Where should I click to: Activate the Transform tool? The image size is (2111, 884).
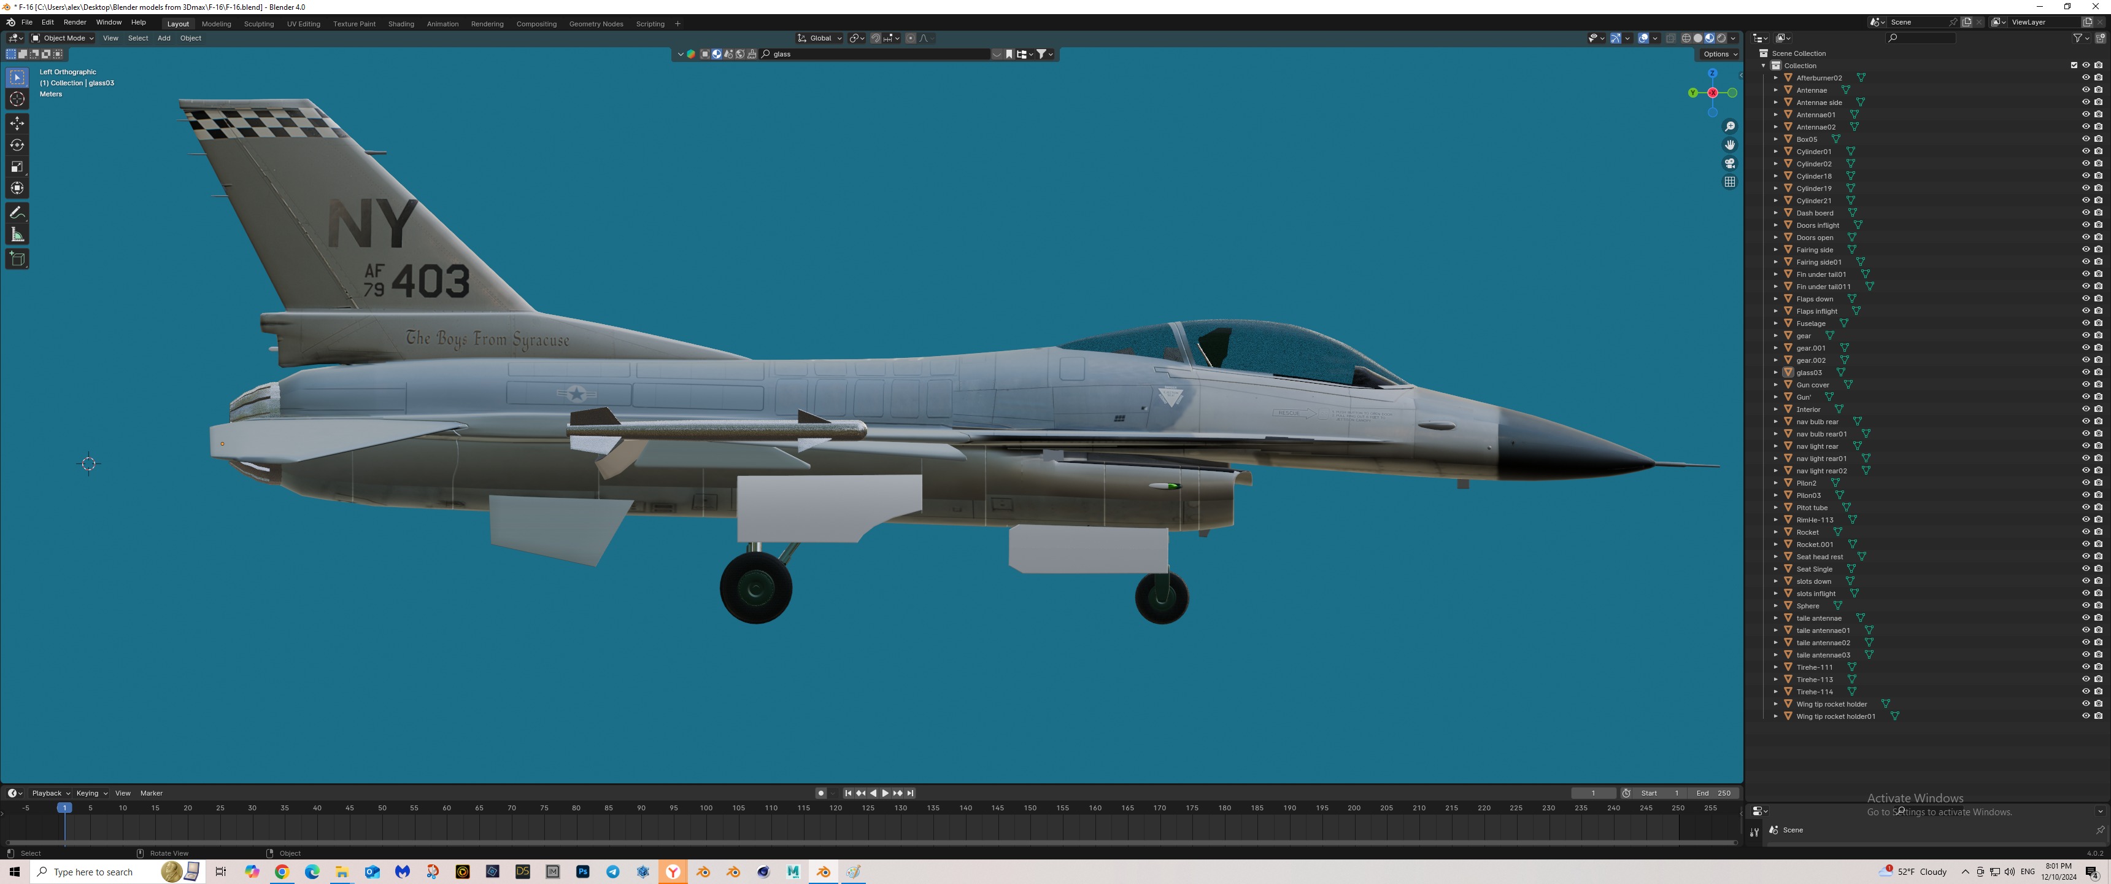(x=17, y=188)
